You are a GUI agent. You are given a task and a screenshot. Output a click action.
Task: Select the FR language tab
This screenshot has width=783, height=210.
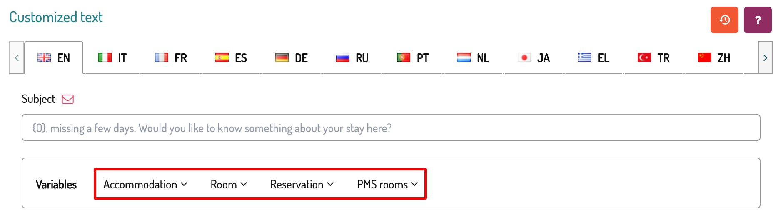[x=171, y=58]
